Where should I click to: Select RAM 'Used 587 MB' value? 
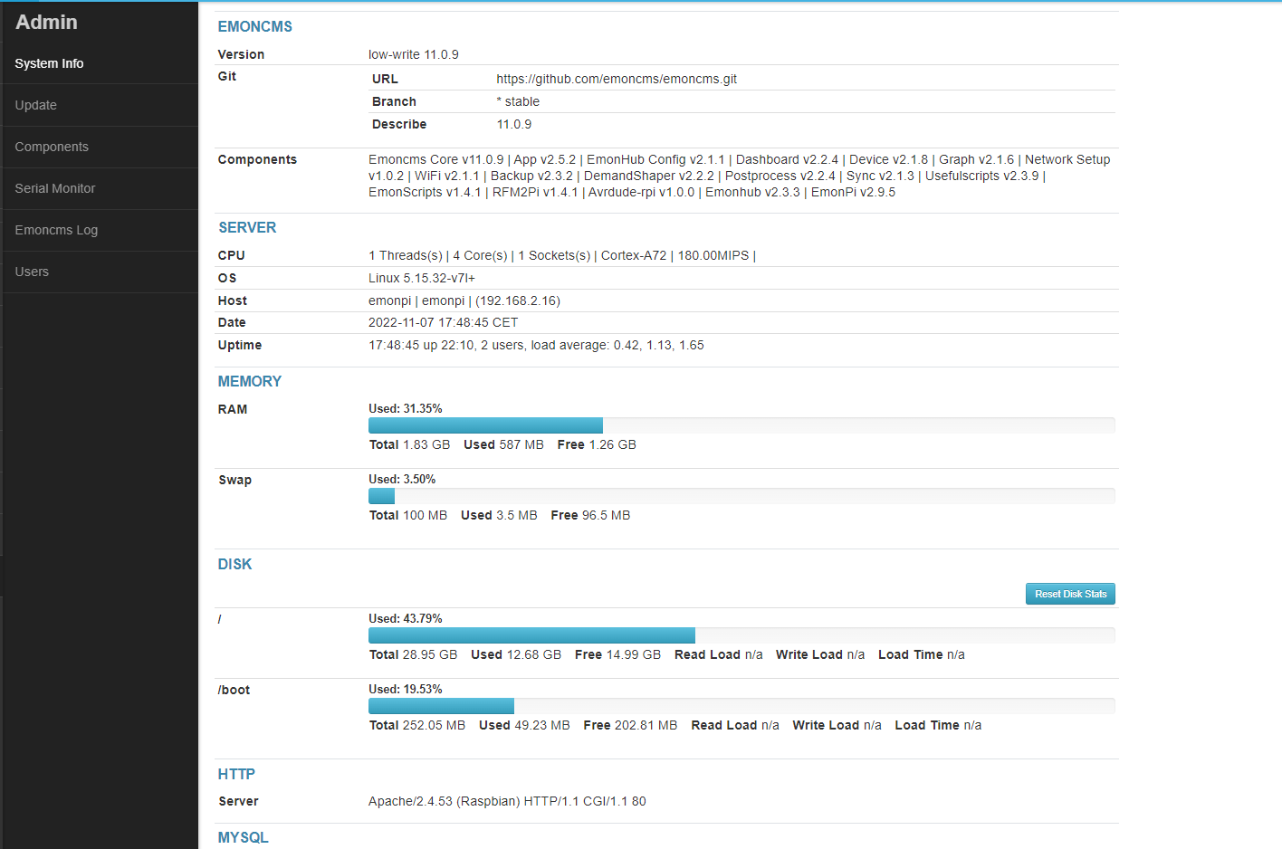(503, 444)
